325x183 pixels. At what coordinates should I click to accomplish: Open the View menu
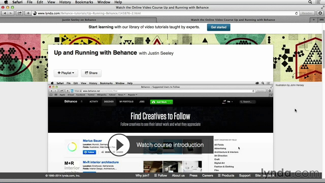[x=51, y=2]
